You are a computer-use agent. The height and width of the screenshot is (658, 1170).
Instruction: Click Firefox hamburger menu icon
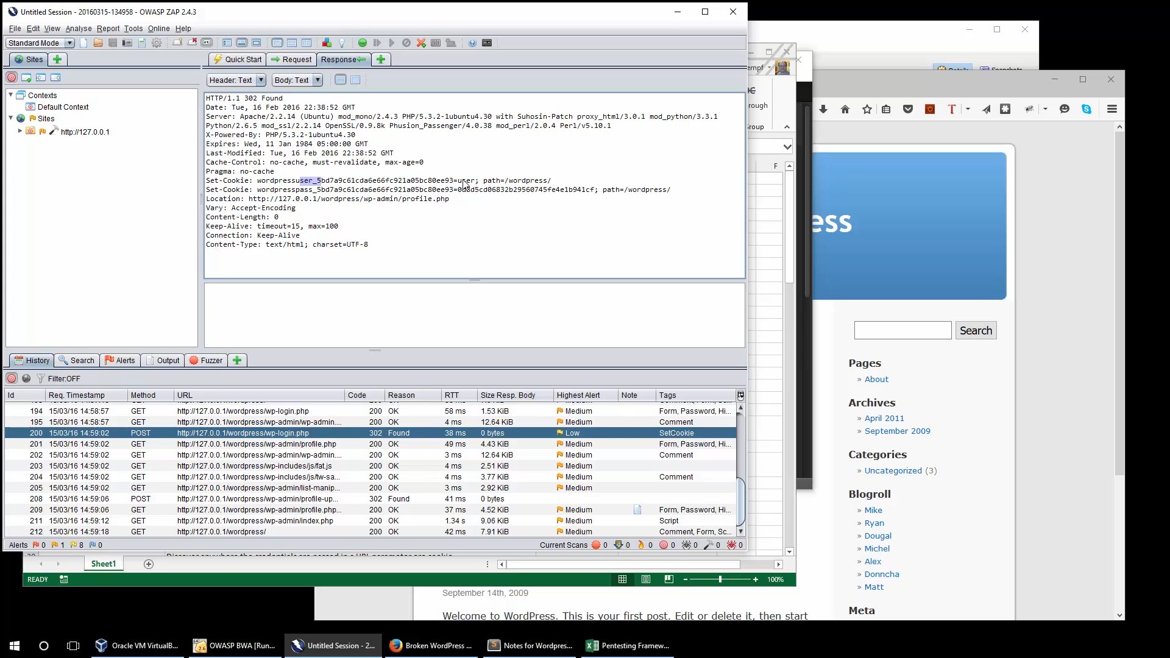1112,109
